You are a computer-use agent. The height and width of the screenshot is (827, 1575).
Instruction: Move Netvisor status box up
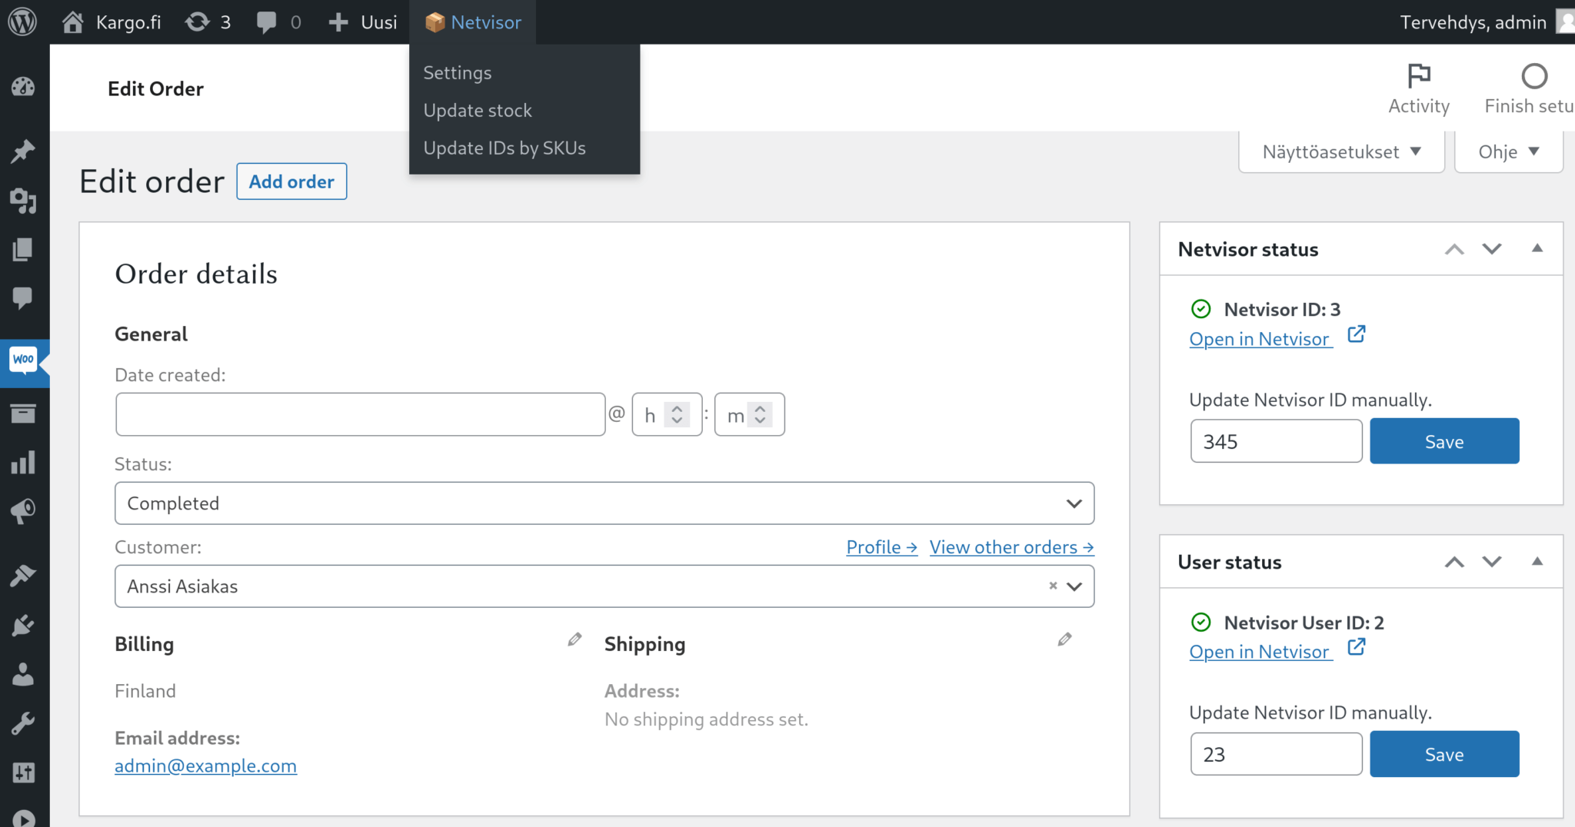(x=1453, y=249)
